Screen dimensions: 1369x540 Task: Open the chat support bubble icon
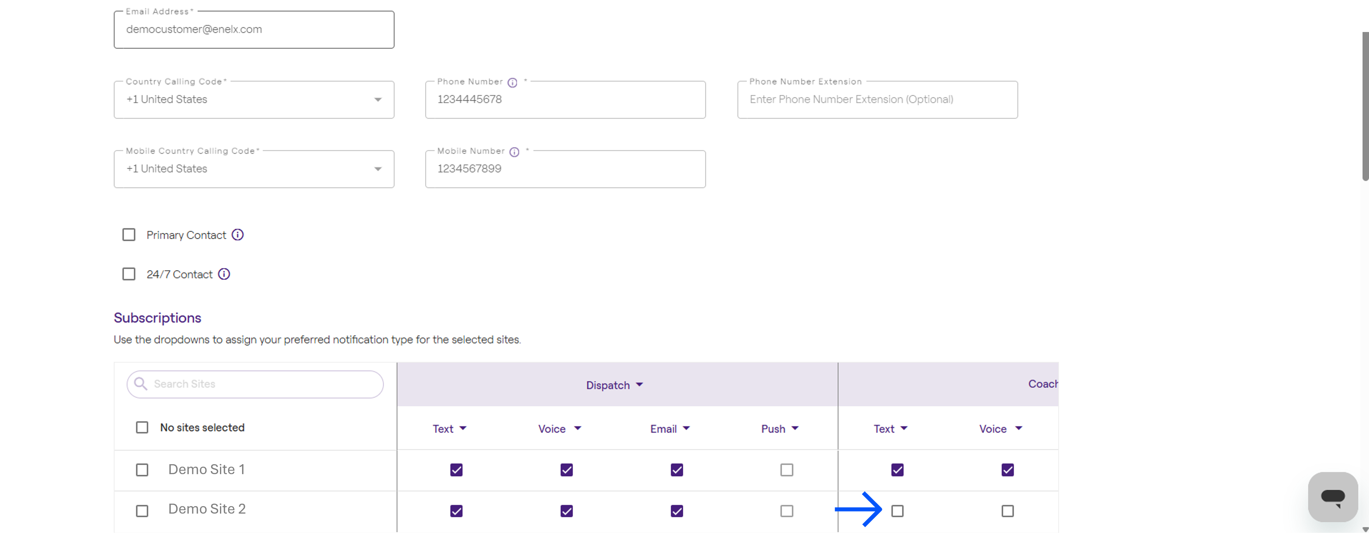pyautogui.click(x=1333, y=497)
